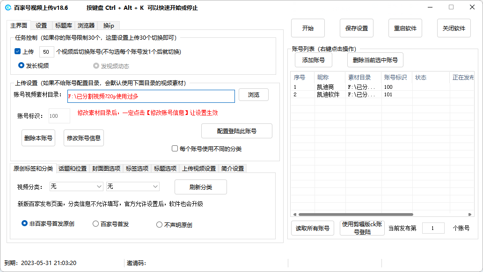Click the 读取所有账号 button
This screenshot has width=483, height=272.
pos(313,229)
